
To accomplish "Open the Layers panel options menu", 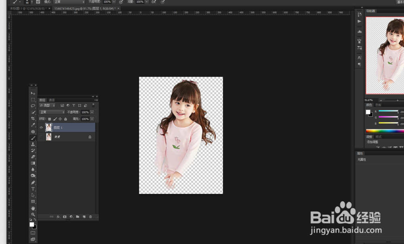I will pos(96,100).
